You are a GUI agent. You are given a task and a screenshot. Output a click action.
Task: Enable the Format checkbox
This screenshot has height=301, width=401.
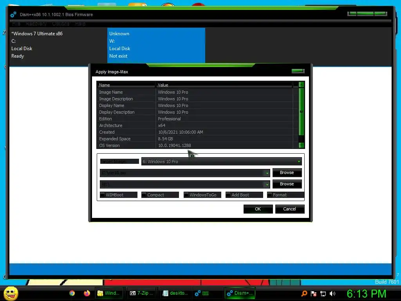(x=269, y=195)
